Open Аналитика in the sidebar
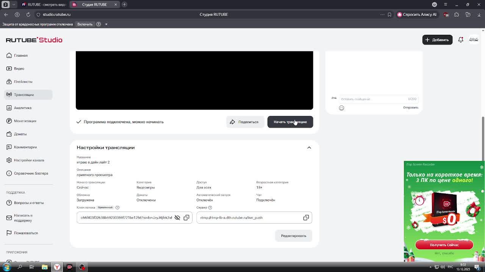Screen dimensions: 485x272 click(x=28, y=108)
